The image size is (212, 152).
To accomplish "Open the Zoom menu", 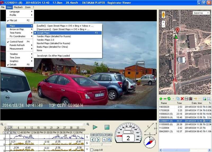I will click(28, 7).
